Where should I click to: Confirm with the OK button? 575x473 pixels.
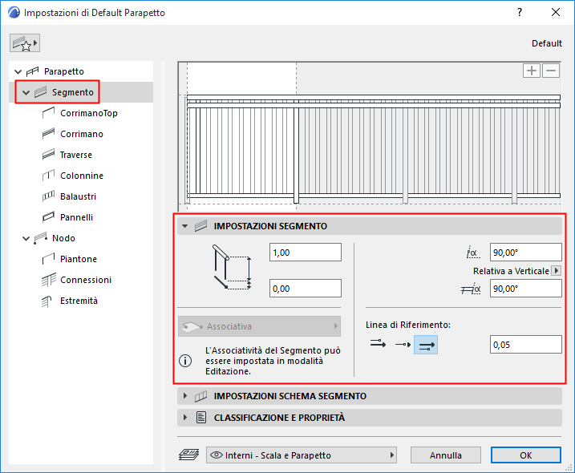coord(525,455)
